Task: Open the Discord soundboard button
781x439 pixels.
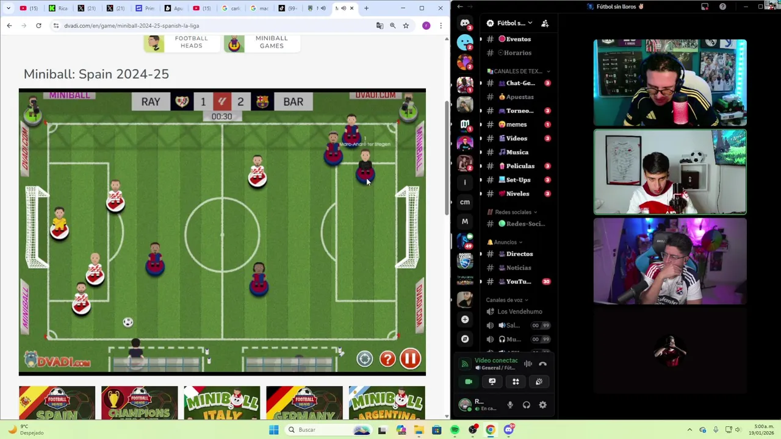Action: coord(539,382)
